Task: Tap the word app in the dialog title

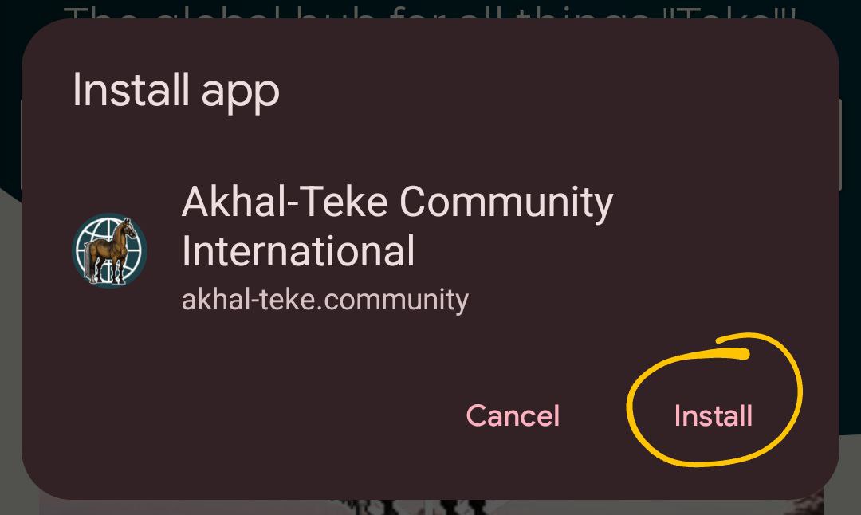Action: [x=241, y=93]
